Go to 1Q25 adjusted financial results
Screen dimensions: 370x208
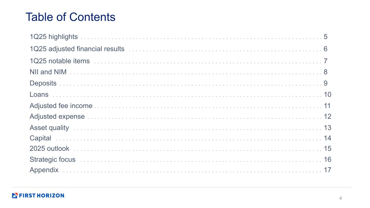77,49
